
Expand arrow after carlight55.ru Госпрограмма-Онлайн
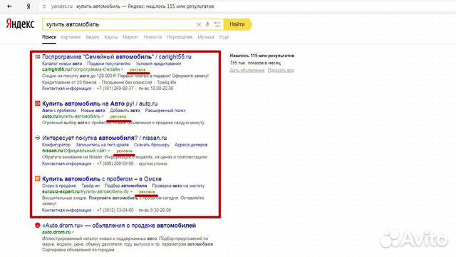[122, 70]
